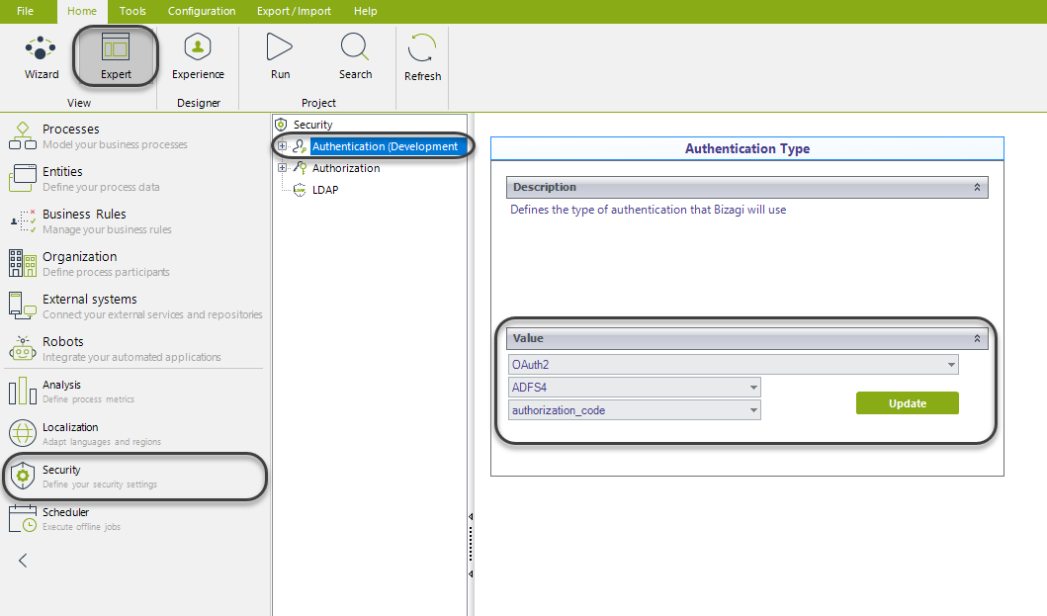Click the Authorization node icon
Viewport: 1047px width, 616px height.
[300, 168]
